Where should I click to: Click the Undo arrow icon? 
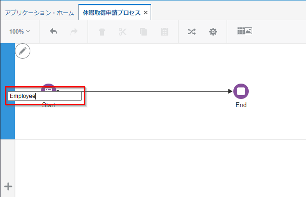[53, 32]
